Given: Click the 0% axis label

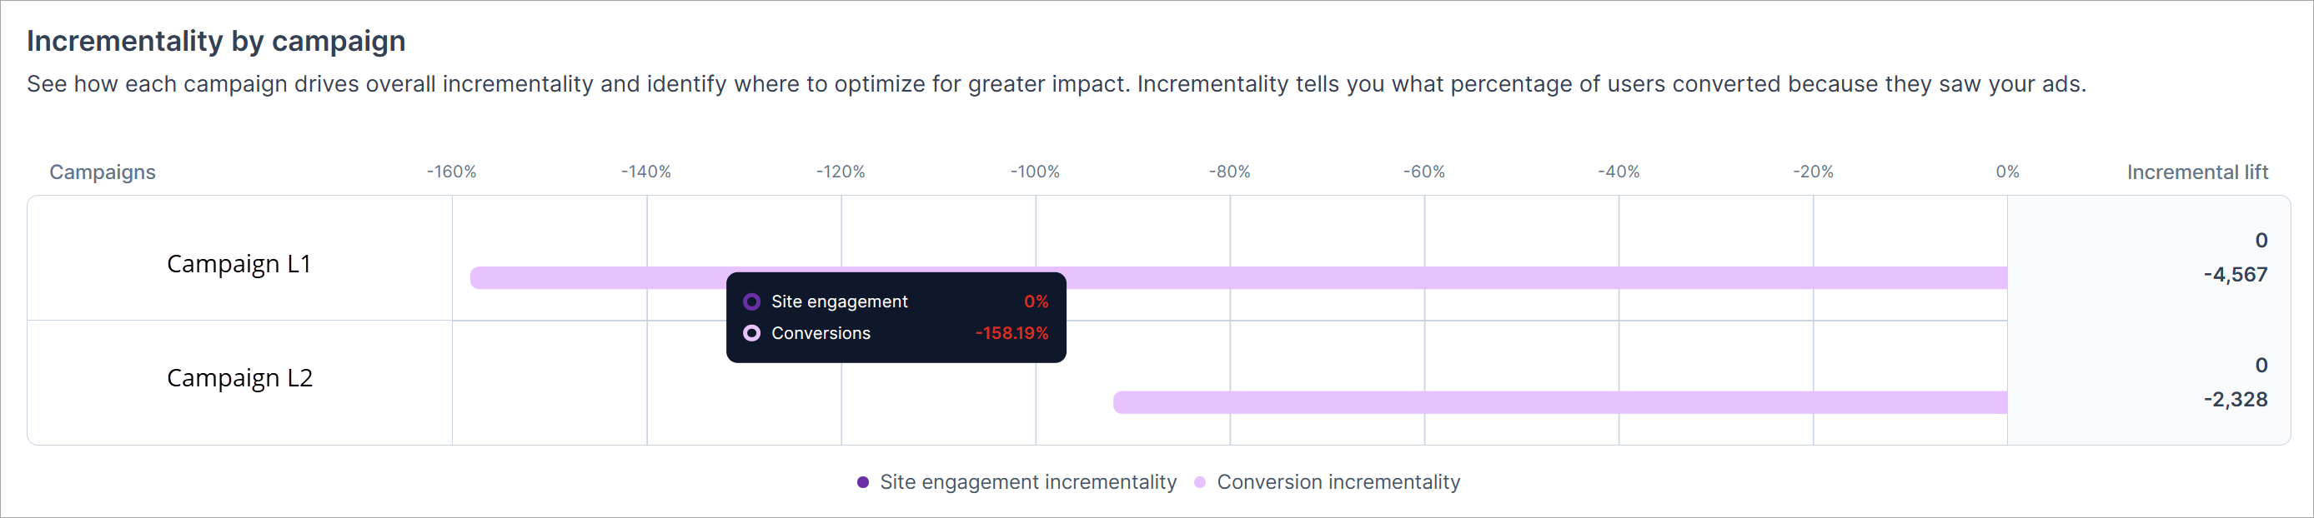Looking at the screenshot, I should click(x=2007, y=172).
